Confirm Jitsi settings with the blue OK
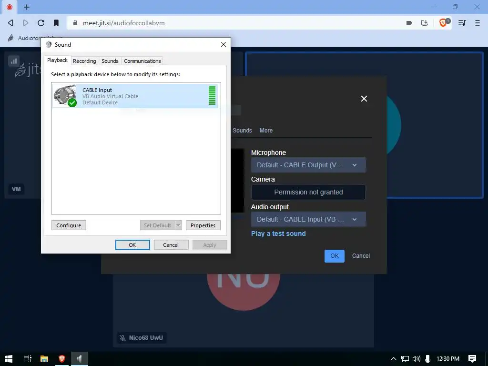The image size is (488, 366). [334, 256]
